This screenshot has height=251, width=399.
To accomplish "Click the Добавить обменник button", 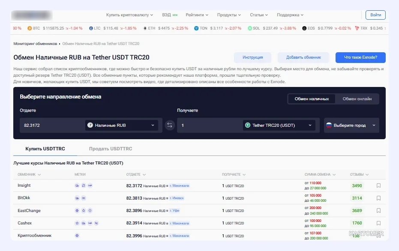I will pos(303,57).
